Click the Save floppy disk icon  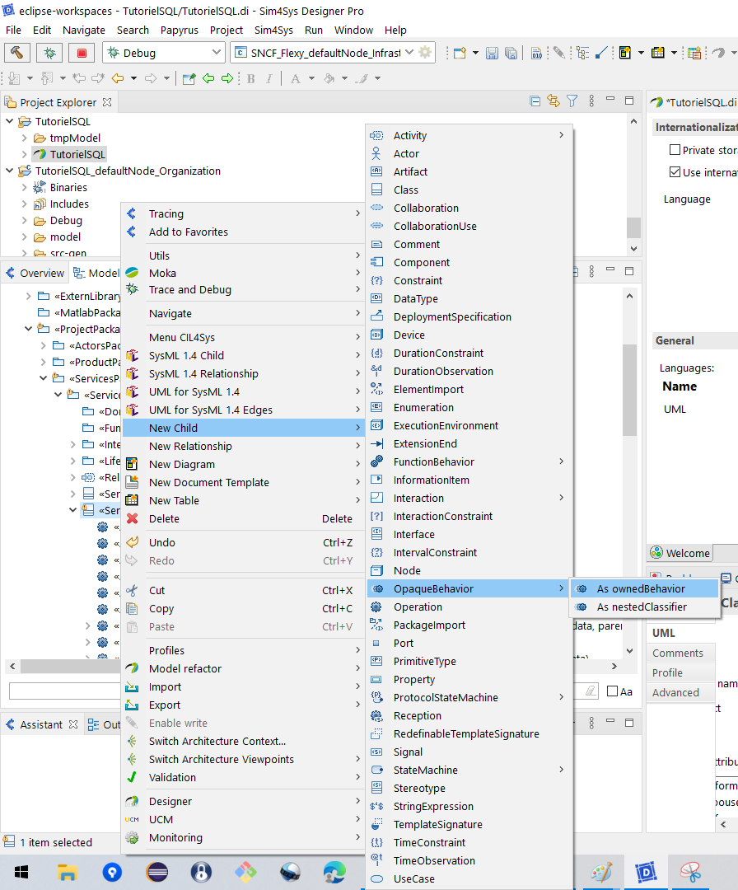click(492, 54)
